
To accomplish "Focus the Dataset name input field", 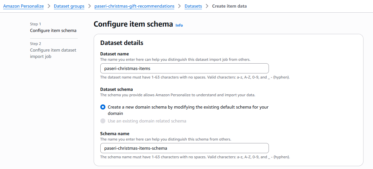I will [184, 68].
